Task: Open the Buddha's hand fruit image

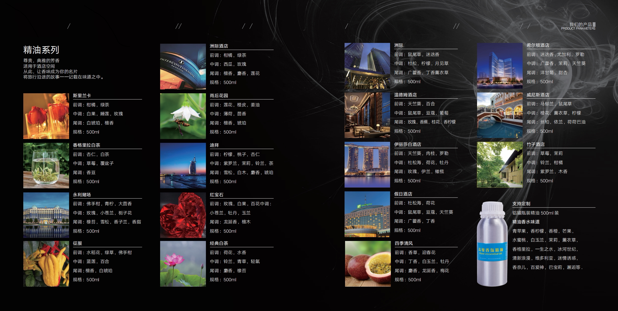Action: click(x=46, y=264)
